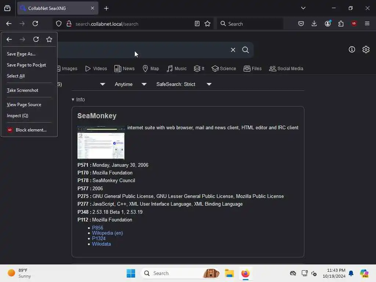
Task: Choose Save Page As from context menu
Action: (x=29, y=54)
